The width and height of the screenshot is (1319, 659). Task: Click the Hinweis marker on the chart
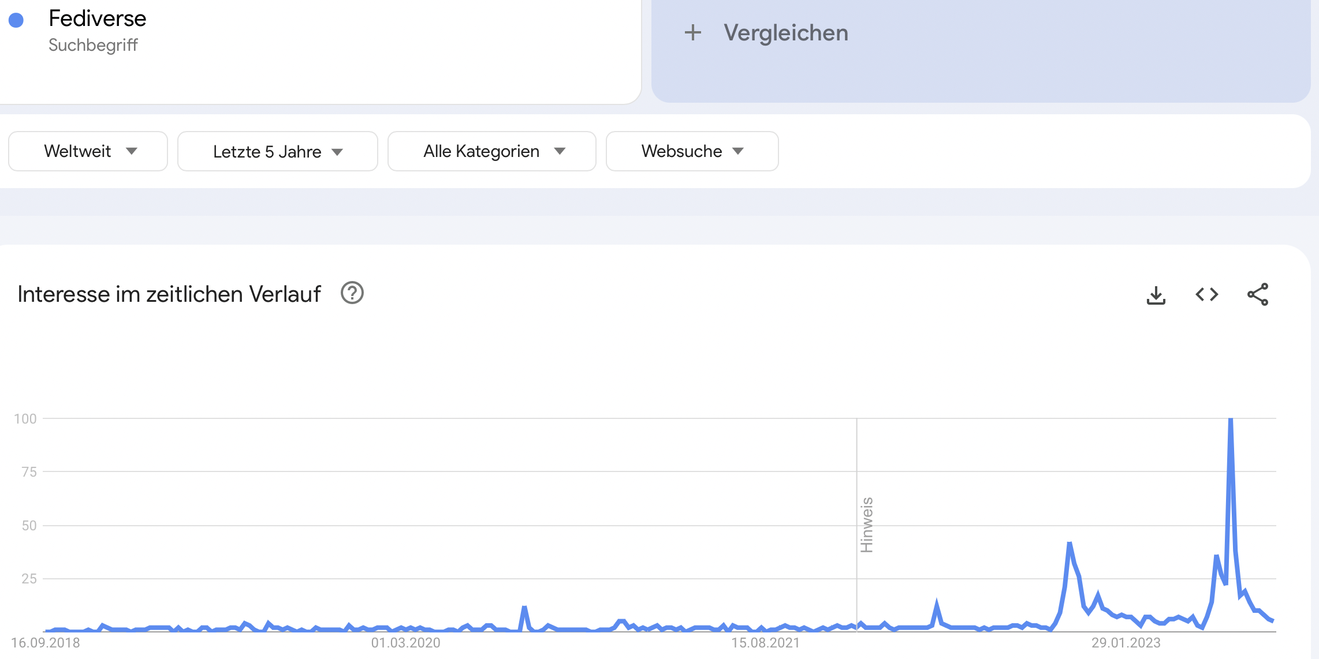pyautogui.click(x=866, y=525)
